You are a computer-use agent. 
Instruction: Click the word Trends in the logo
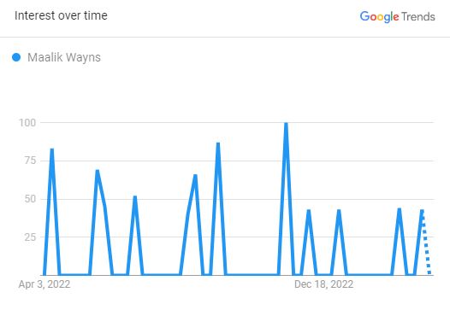click(x=418, y=16)
